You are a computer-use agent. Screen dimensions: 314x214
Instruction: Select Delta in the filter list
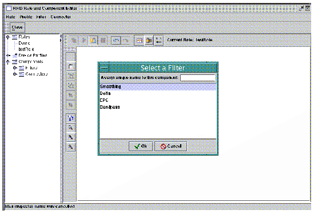click(x=158, y=93)
